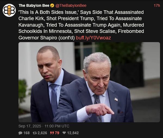View the 12,542 likes count
Viewport: 163px width, 138px height.
pyautogui.click(x=73, y=133)
